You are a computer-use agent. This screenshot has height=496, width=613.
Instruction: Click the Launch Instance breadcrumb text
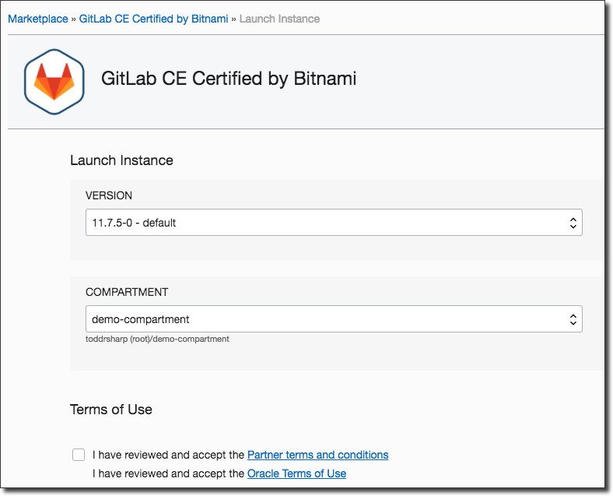[x=279, y=19]
